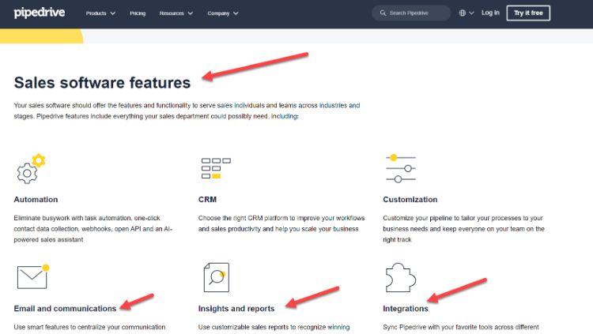The height and width of the screenshot is (334, 593).
Task: Click the Search Pipedrive field
Action: point(411,13)
